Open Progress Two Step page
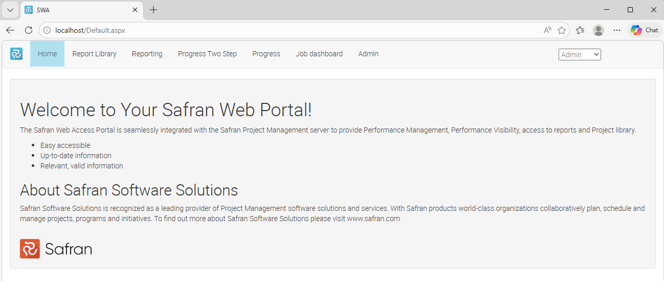The height and width of the screenshot is (281, 664). (207, 54)
